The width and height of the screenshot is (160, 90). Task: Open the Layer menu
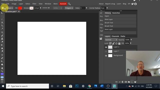pos(21,4)
